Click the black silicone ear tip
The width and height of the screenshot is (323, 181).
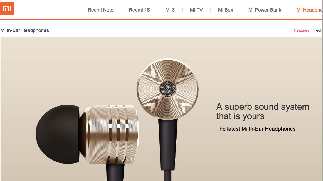(58, 134)
